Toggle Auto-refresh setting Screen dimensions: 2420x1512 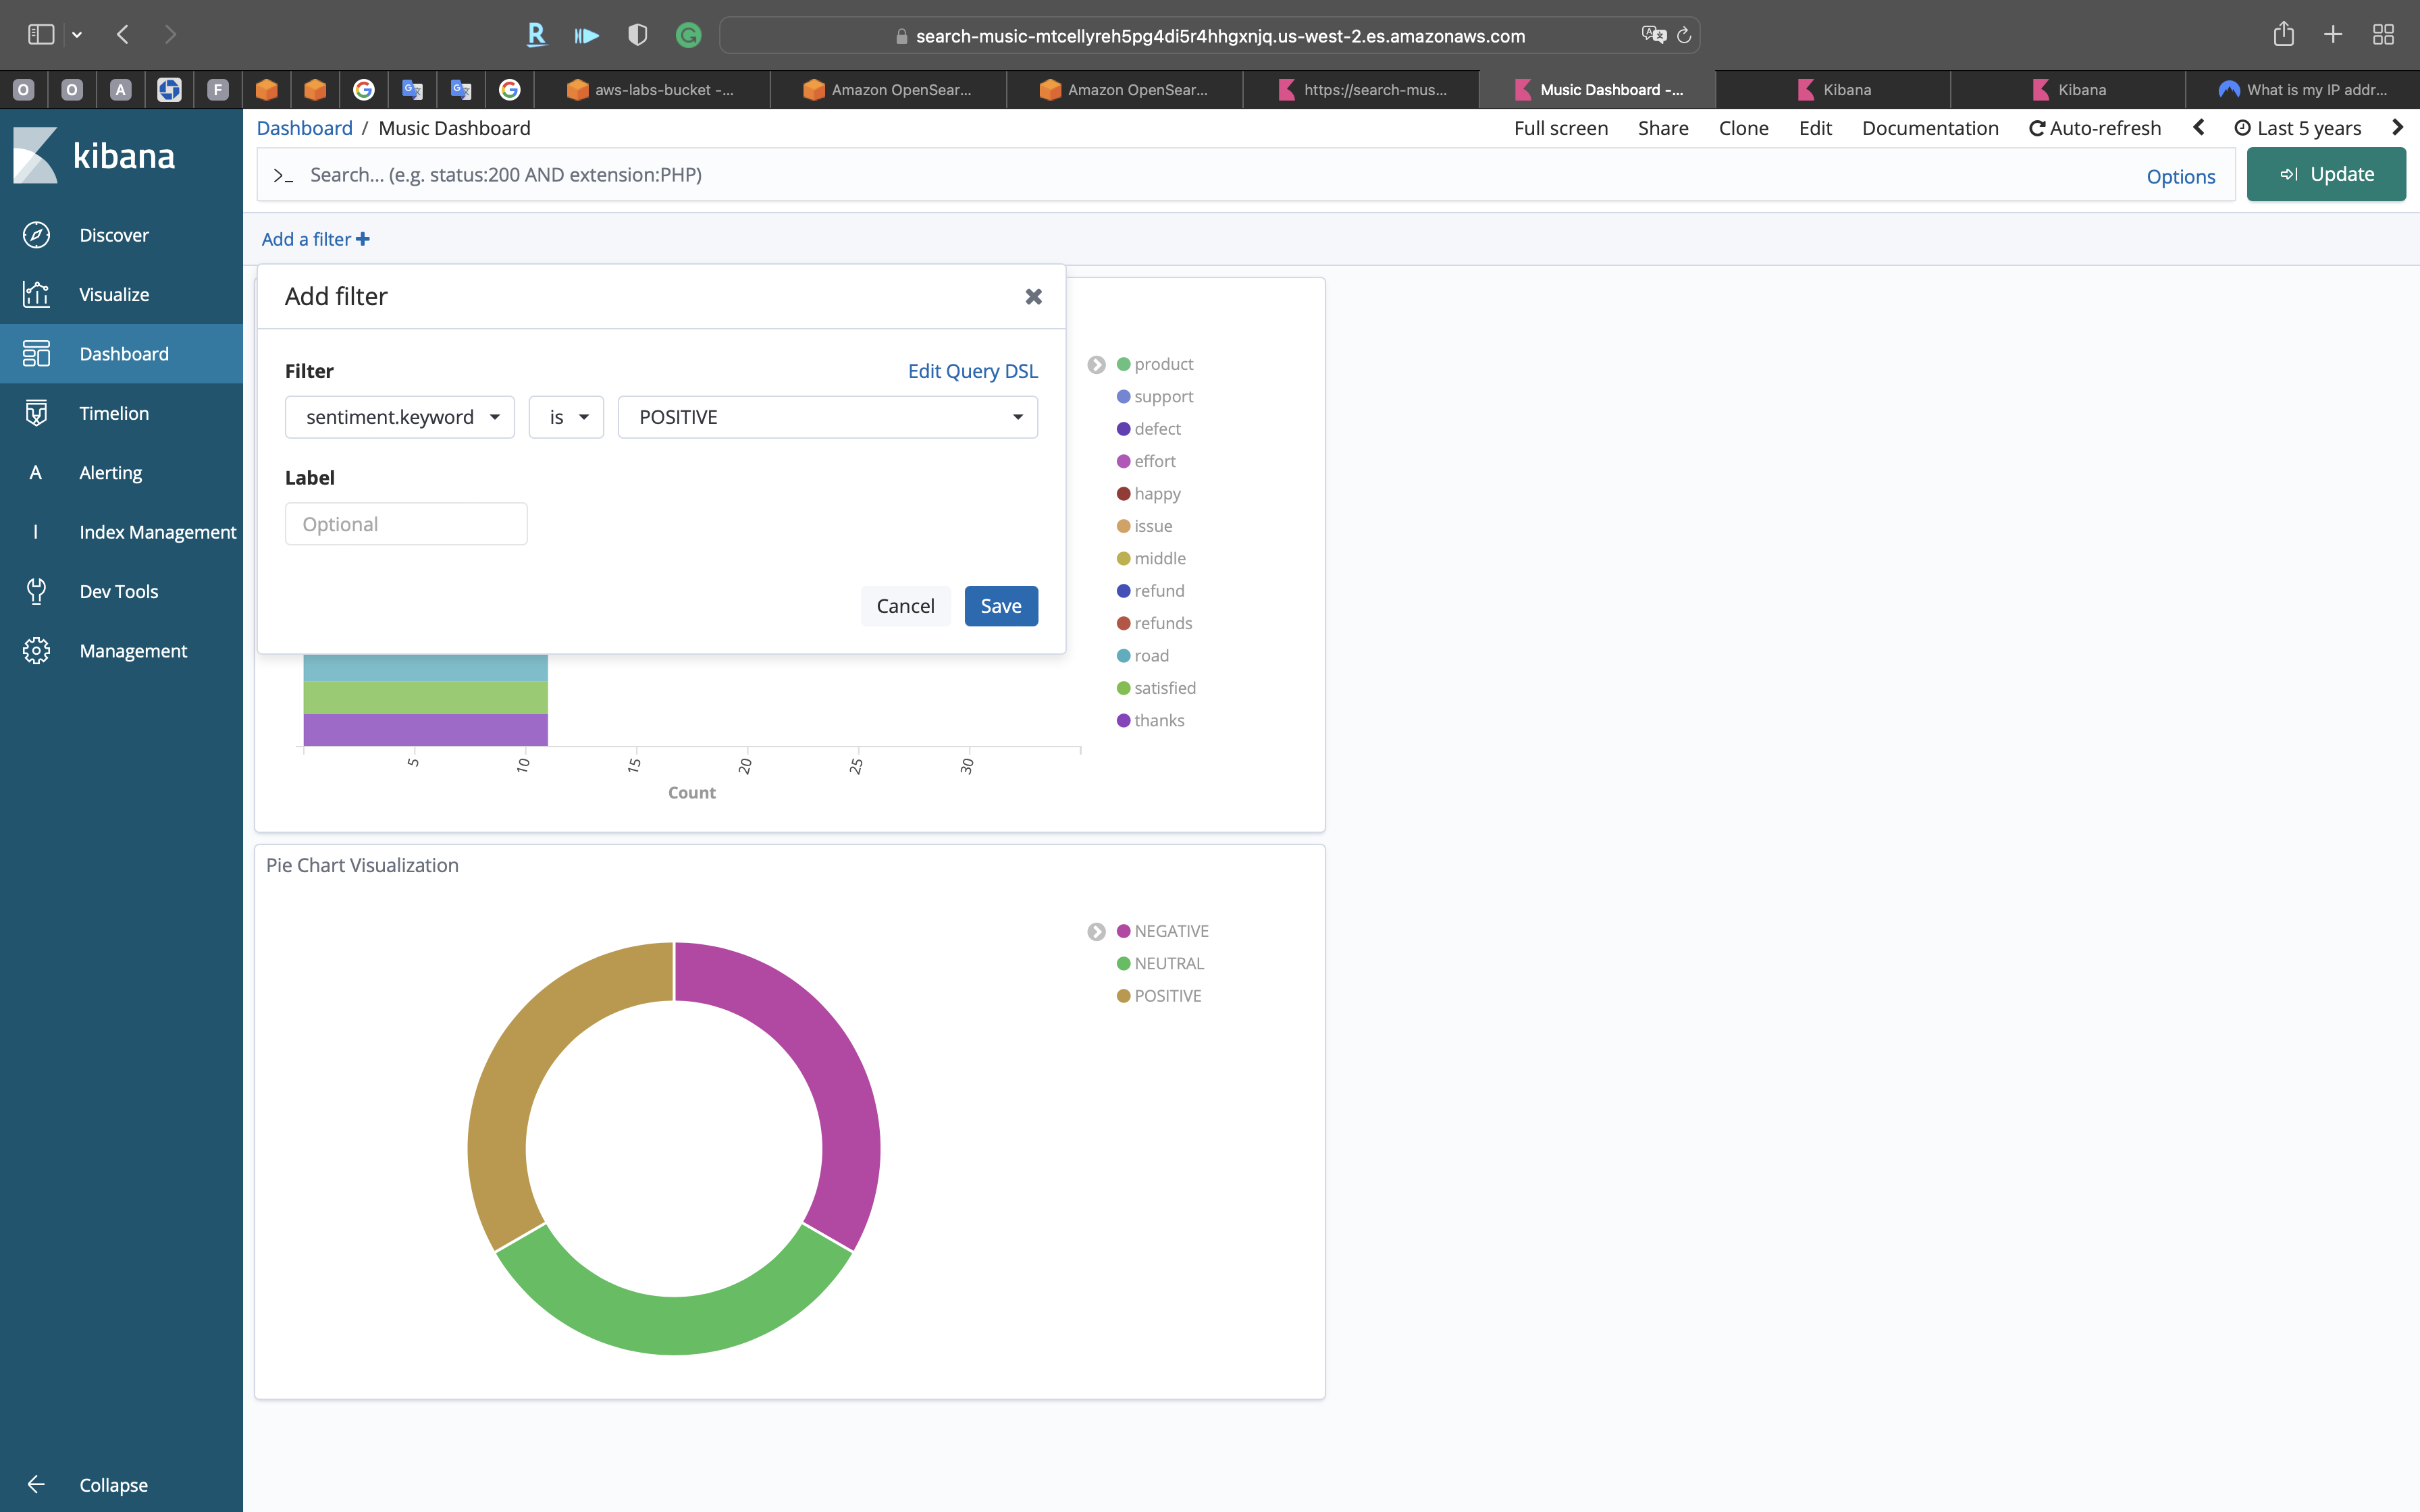coord(2094,128)
